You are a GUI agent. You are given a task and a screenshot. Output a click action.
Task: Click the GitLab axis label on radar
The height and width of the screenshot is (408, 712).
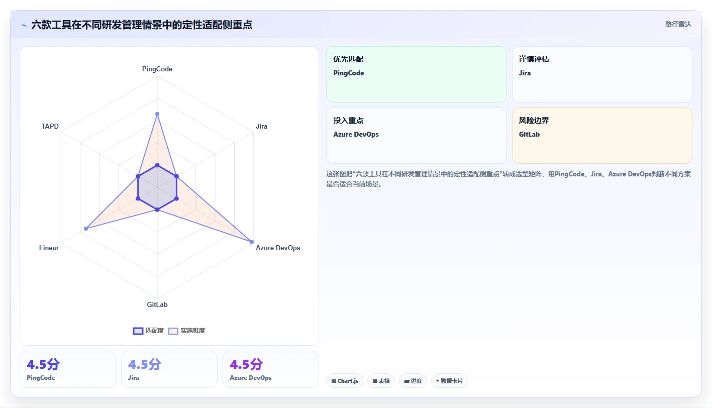157,304
